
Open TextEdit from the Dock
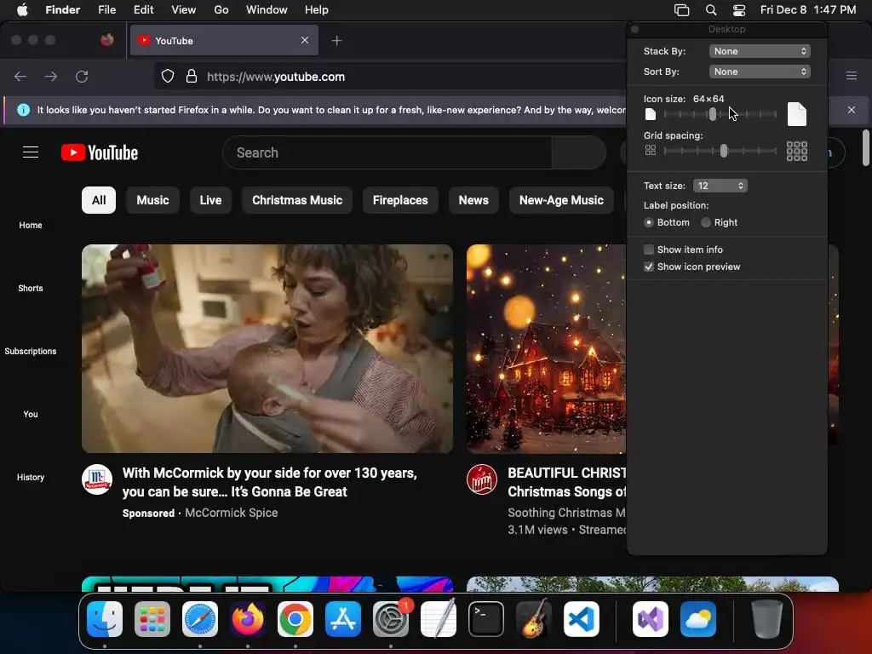point(439,619)
